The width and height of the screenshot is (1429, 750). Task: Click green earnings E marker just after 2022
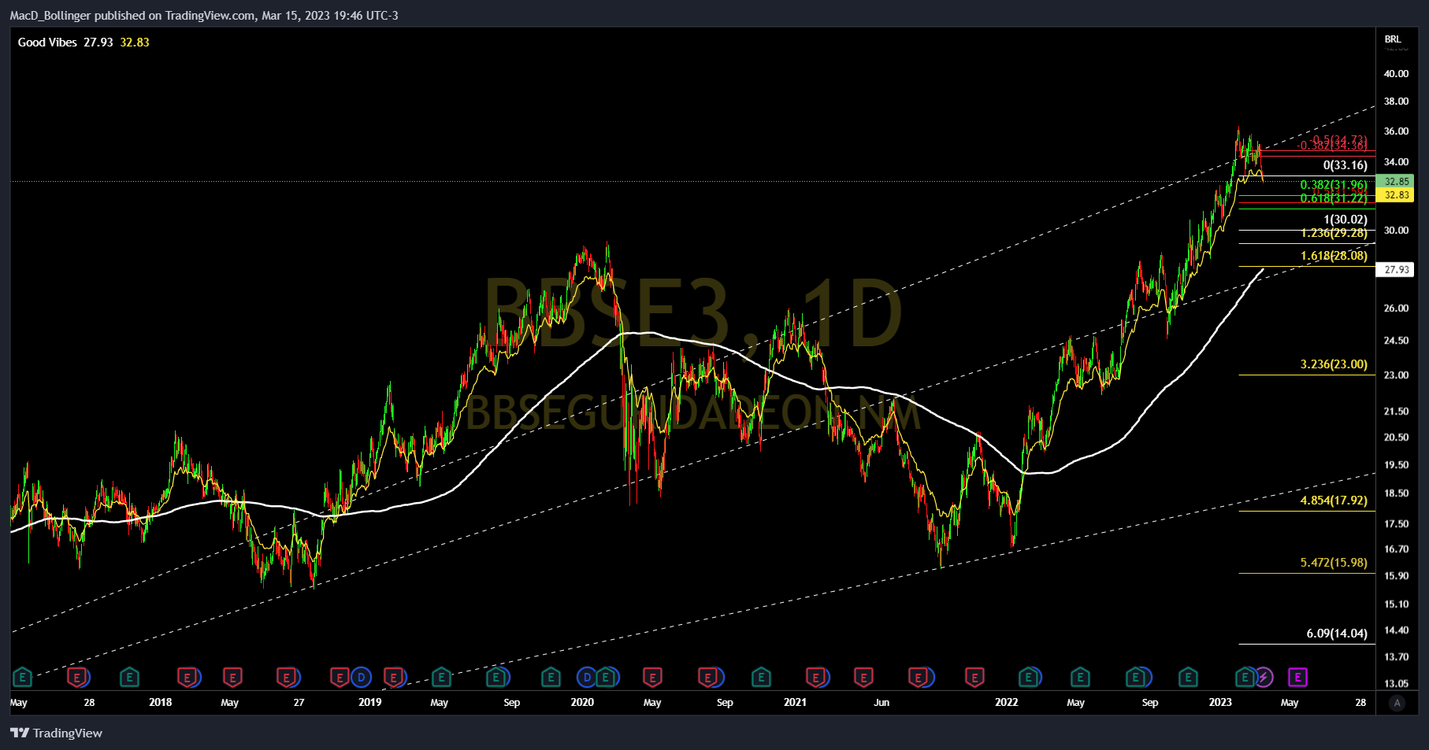point(1028,677)
